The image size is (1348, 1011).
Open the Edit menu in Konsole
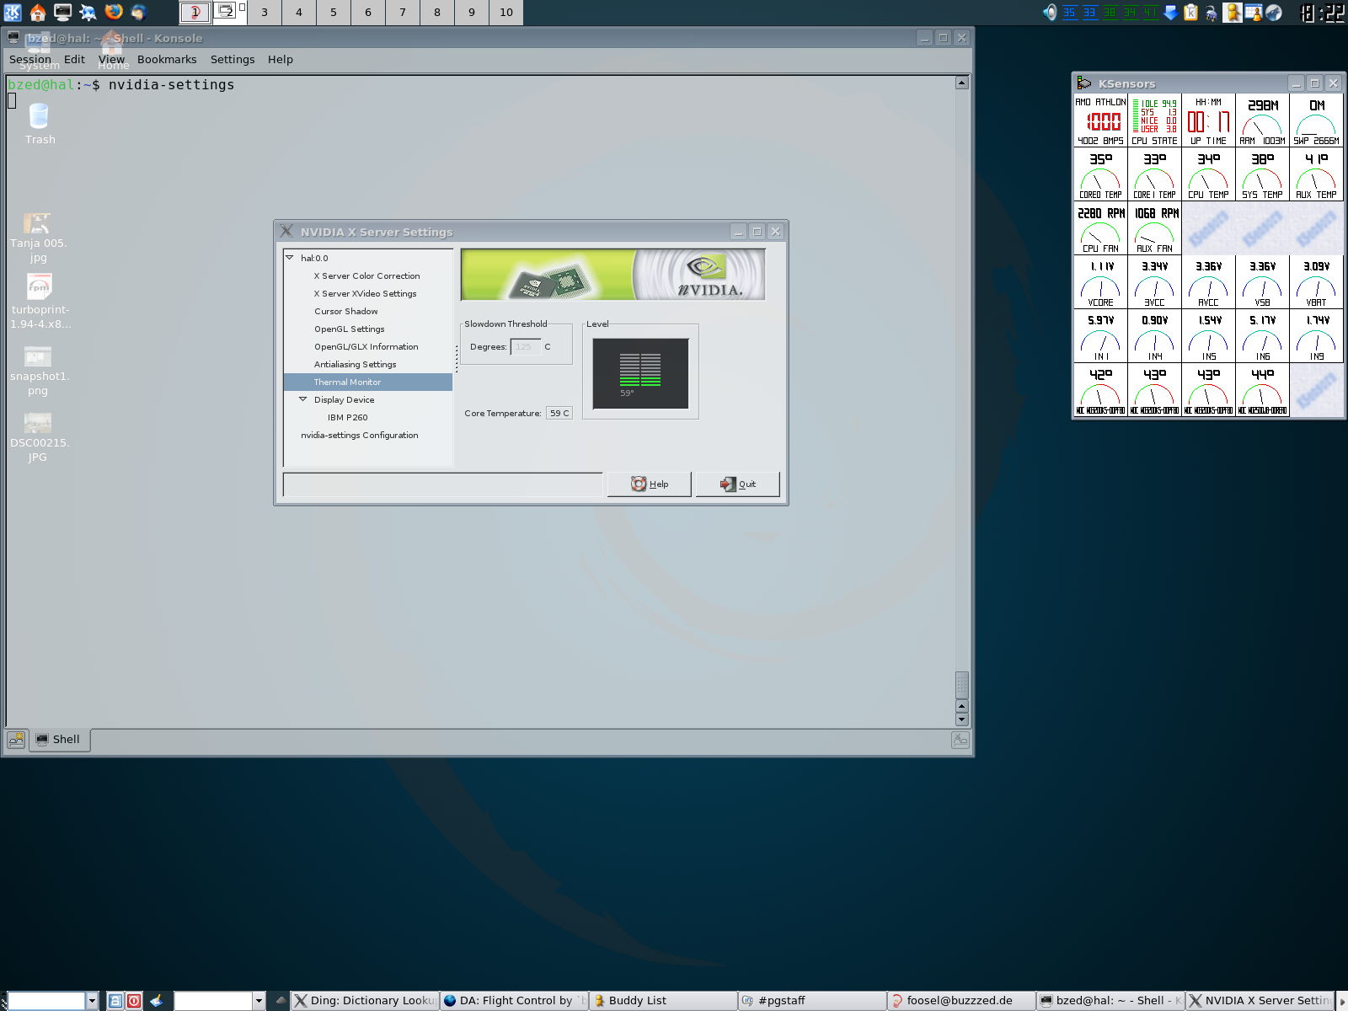(x=74, y=59)
